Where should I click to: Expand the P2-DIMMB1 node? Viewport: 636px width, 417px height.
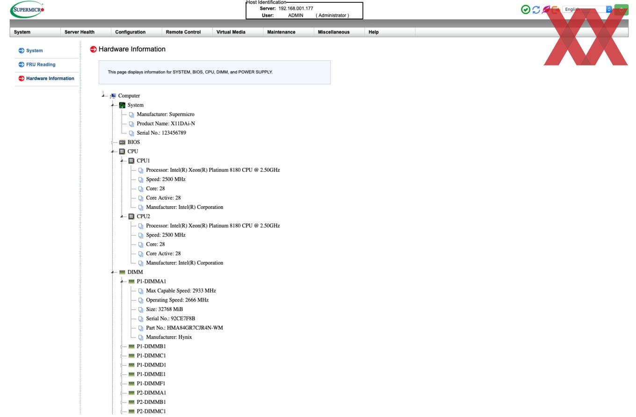coord(122,402)
